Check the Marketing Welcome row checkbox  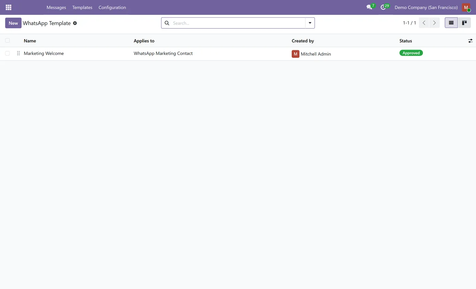7,53
